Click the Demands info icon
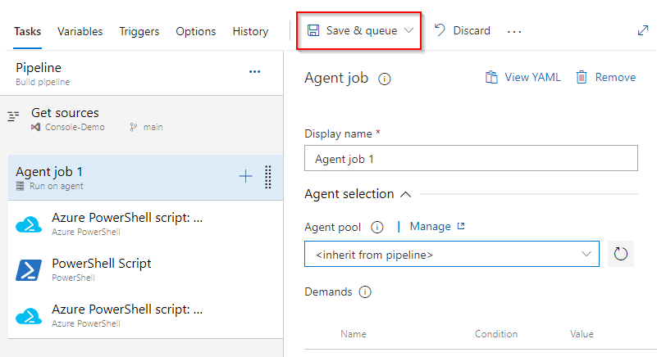Image resolution: width=657 pixels, height=357 pixels. (x=365, y=292)
